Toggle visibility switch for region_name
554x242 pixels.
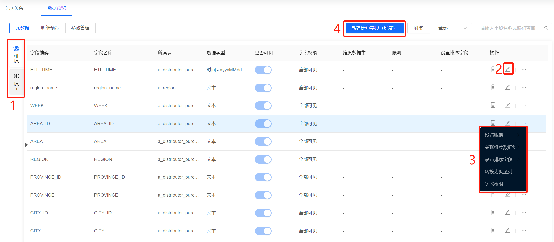(x=263, y=88)
